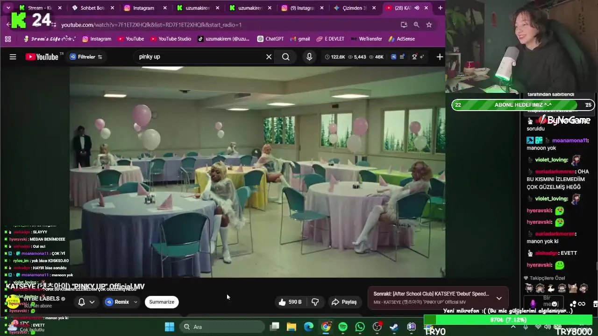Like the video (590 B thumbs up)

pyautogui.click(x=290, y=302)
